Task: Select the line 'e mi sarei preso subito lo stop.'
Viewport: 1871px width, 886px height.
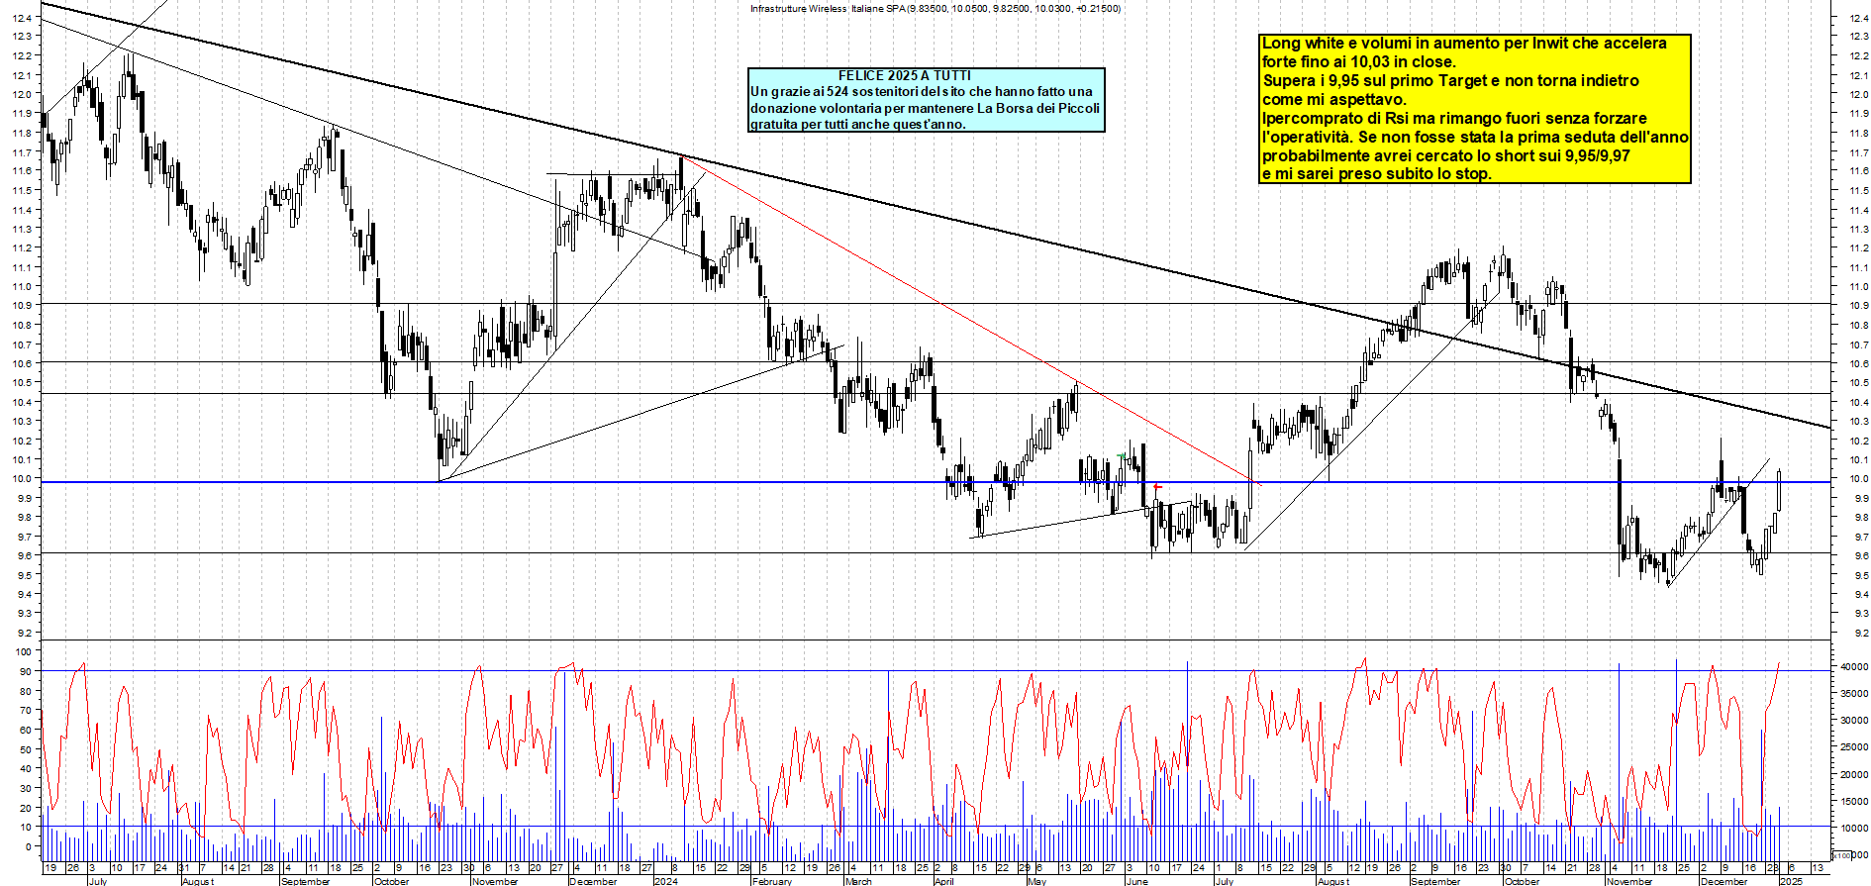Action: click(1377, 174)
